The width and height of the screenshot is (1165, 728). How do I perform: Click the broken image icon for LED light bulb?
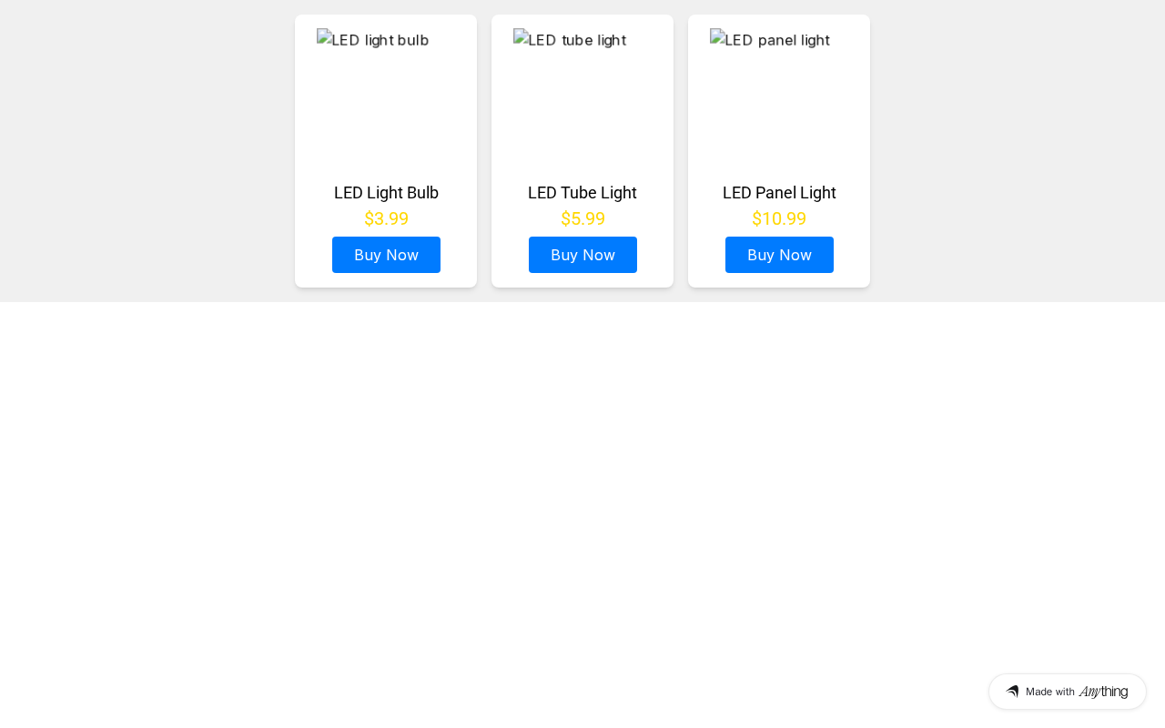(x=324, y=37)
